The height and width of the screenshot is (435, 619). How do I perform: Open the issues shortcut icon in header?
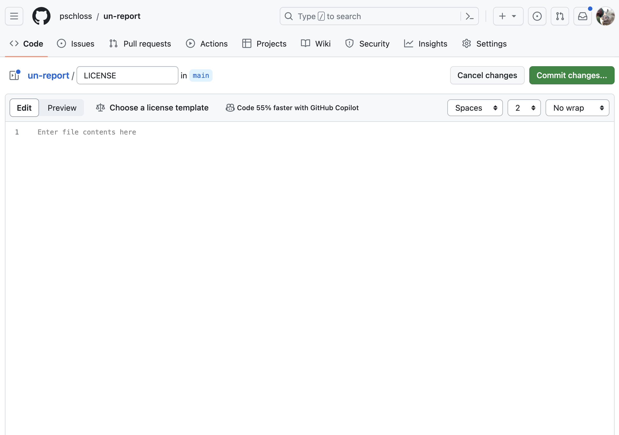pos(537,16)
